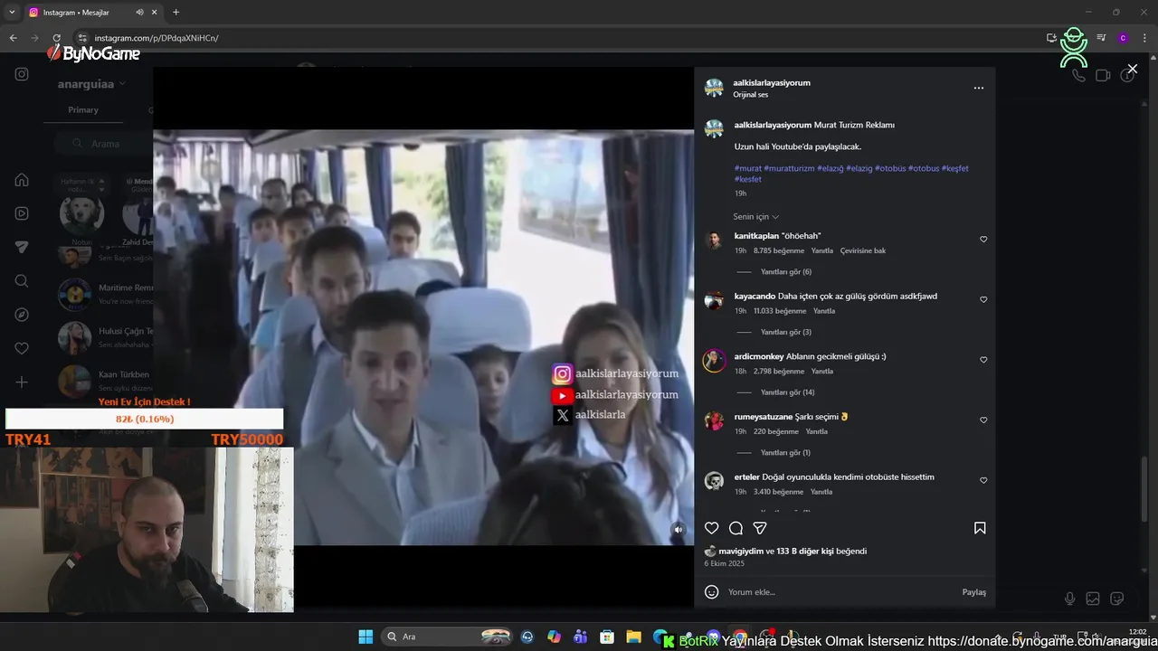Like kayacando's comment

983,300
